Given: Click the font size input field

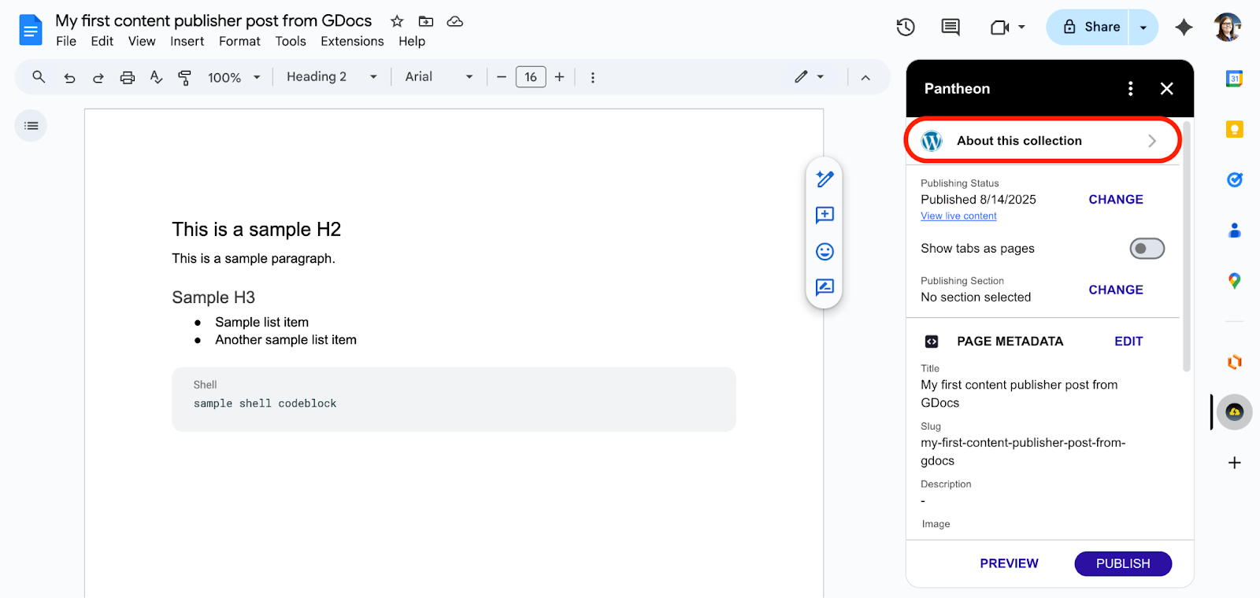Looking at the screenshot, I should click(530, 77).
